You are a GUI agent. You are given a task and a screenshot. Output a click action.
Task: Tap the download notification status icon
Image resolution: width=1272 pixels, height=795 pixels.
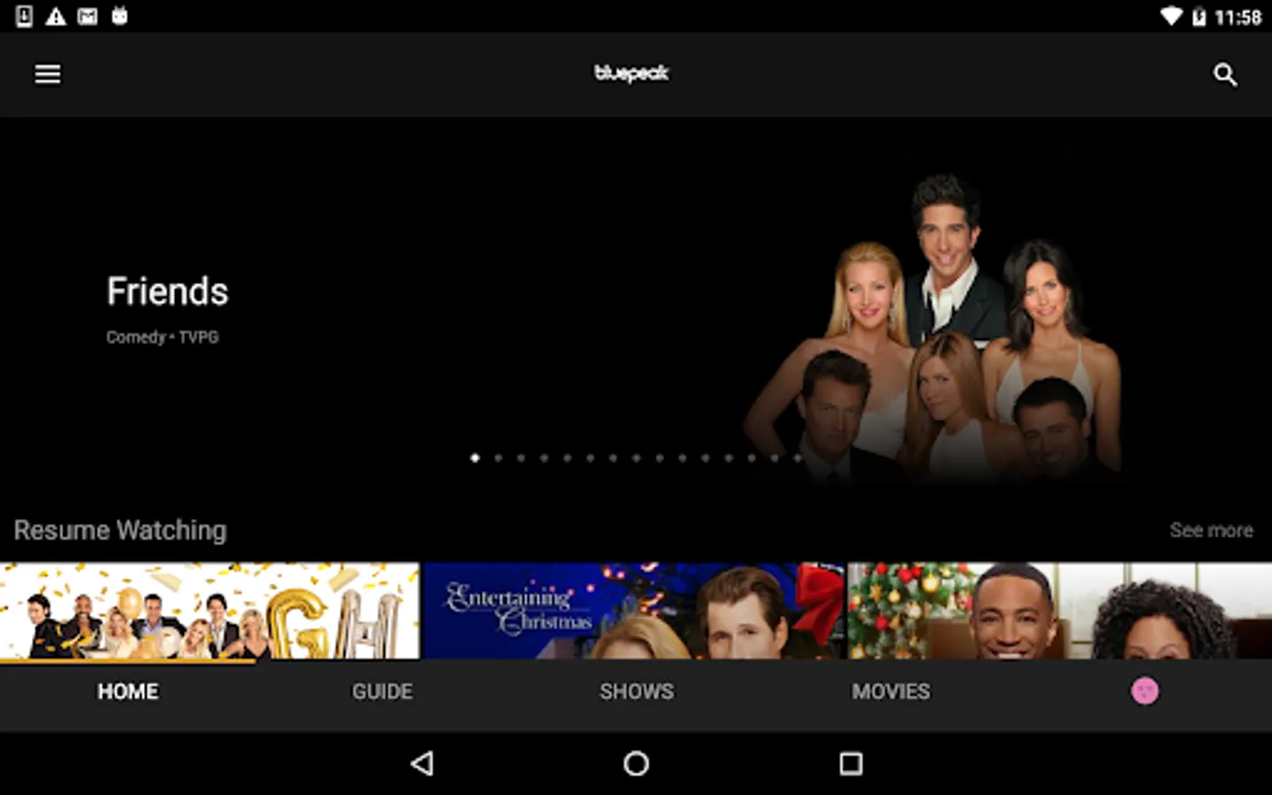coord(25,16)
